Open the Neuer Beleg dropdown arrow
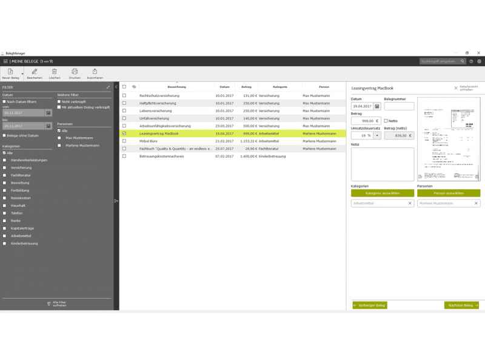This screenshot has height=364, width=485. coord(22,73)
